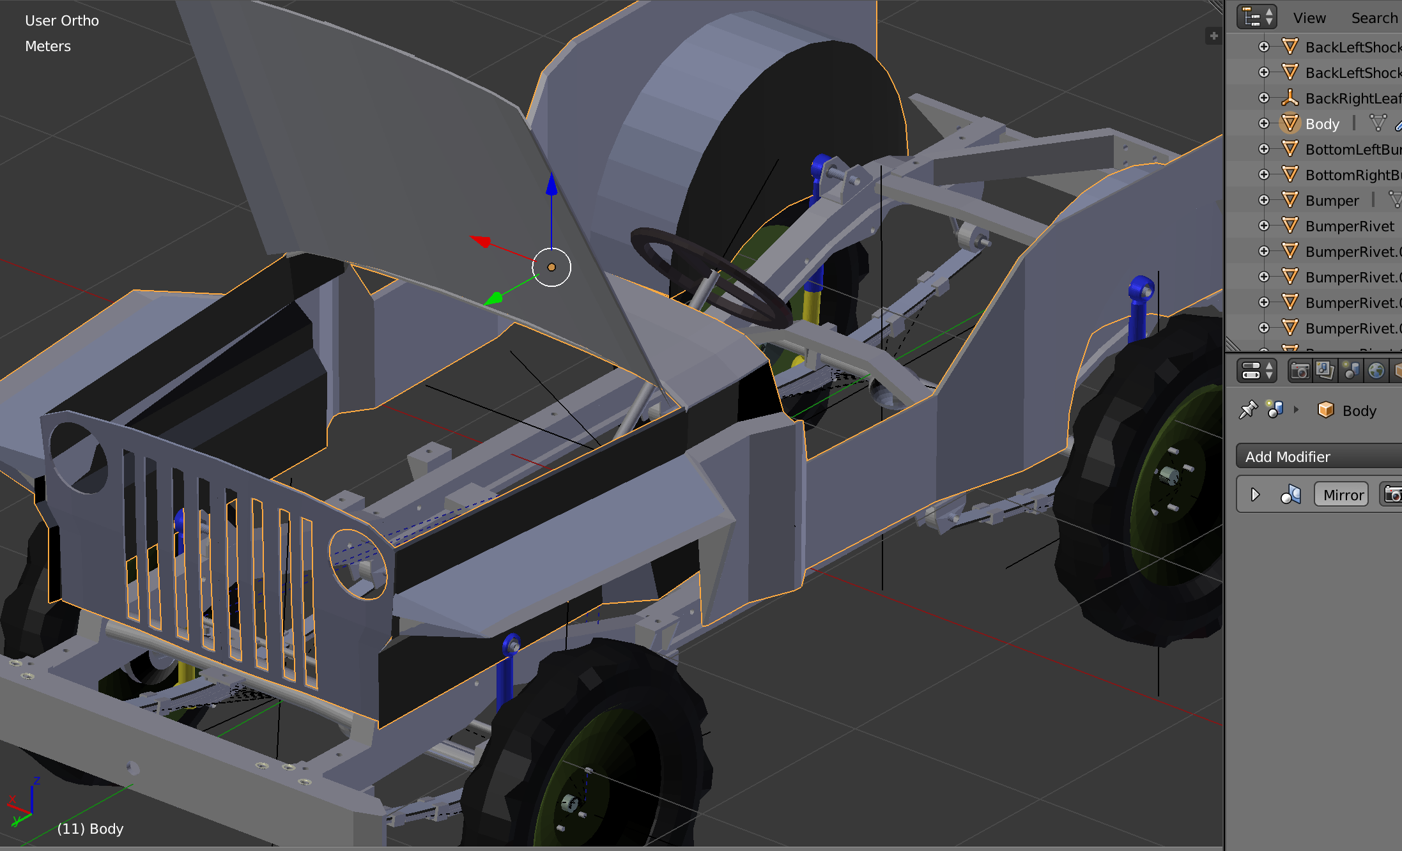Viewport: 1402px width, 851px height.
Task: Click the Body object cube icon
Action: [x=1325, y=410]
